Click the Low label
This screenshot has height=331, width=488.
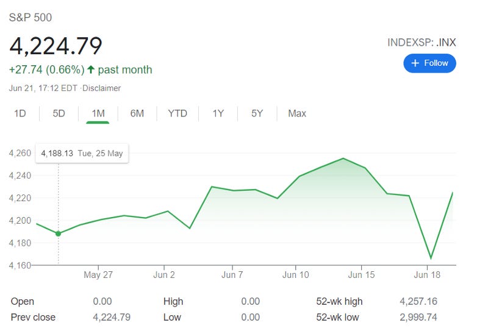(x=172, y=317)
